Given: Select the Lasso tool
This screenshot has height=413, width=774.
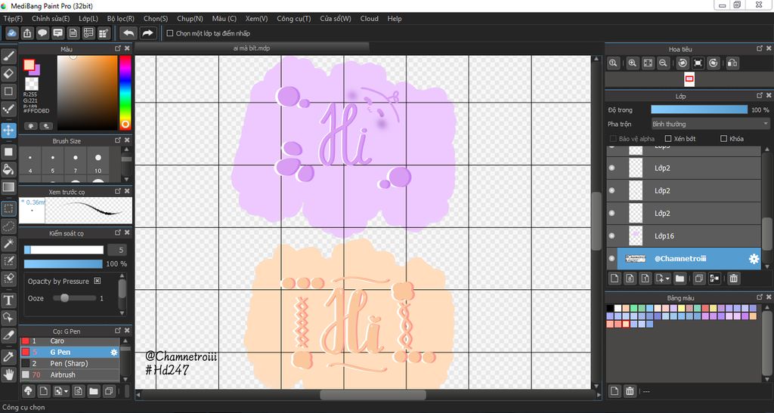Looking at the screenshot, I should coord(8,227).
